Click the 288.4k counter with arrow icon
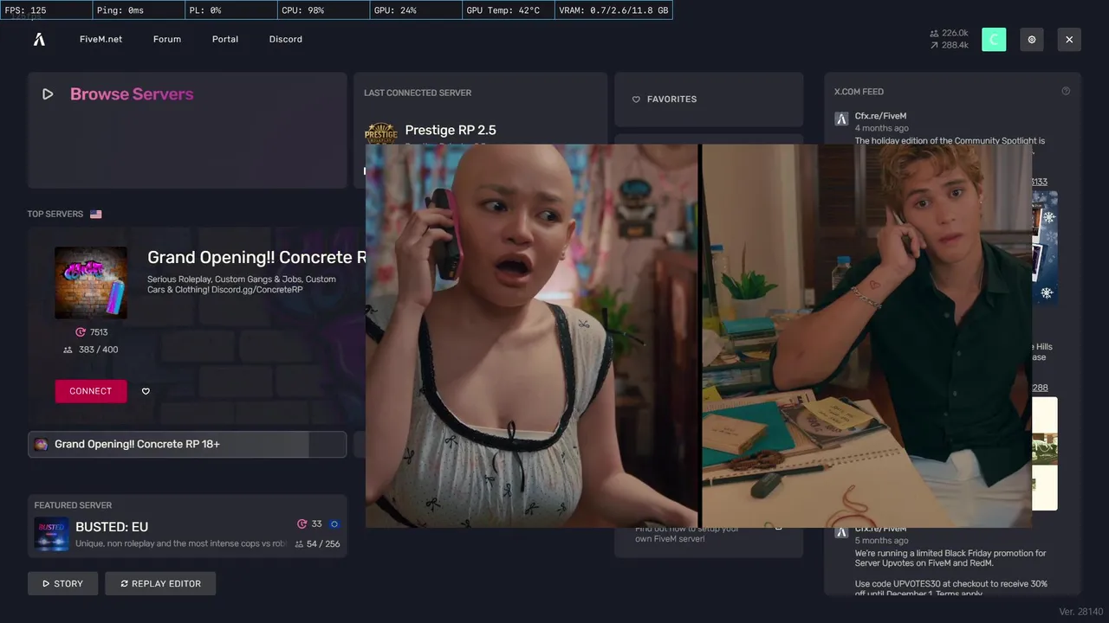This screenshot has height=623, width=1109. click(949, 45)
